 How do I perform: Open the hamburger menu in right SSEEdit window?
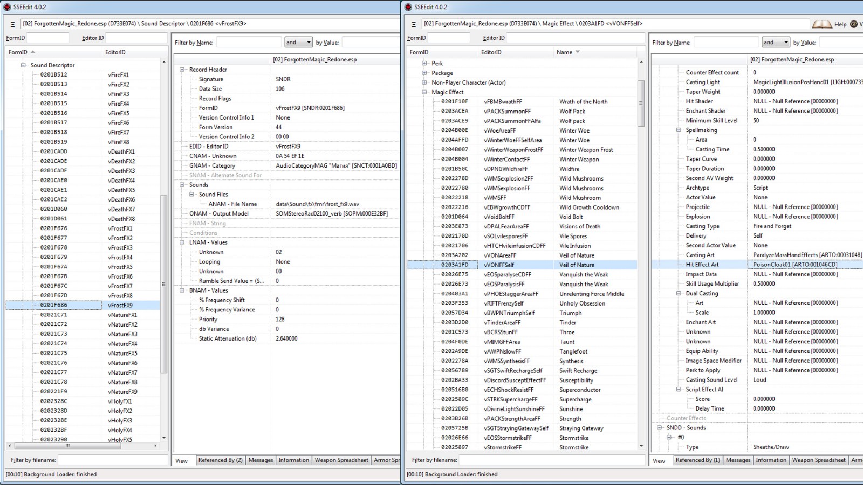pyautogui.click(x=414, y=24)
